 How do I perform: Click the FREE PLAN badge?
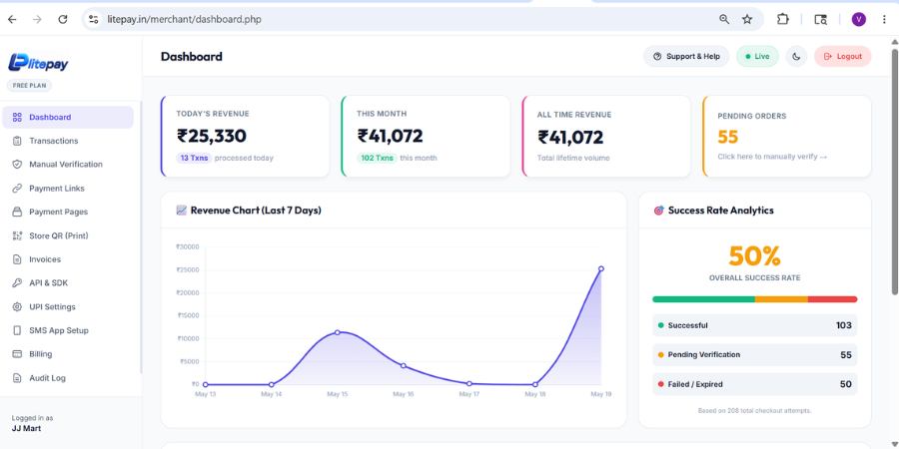click(29, 86)
